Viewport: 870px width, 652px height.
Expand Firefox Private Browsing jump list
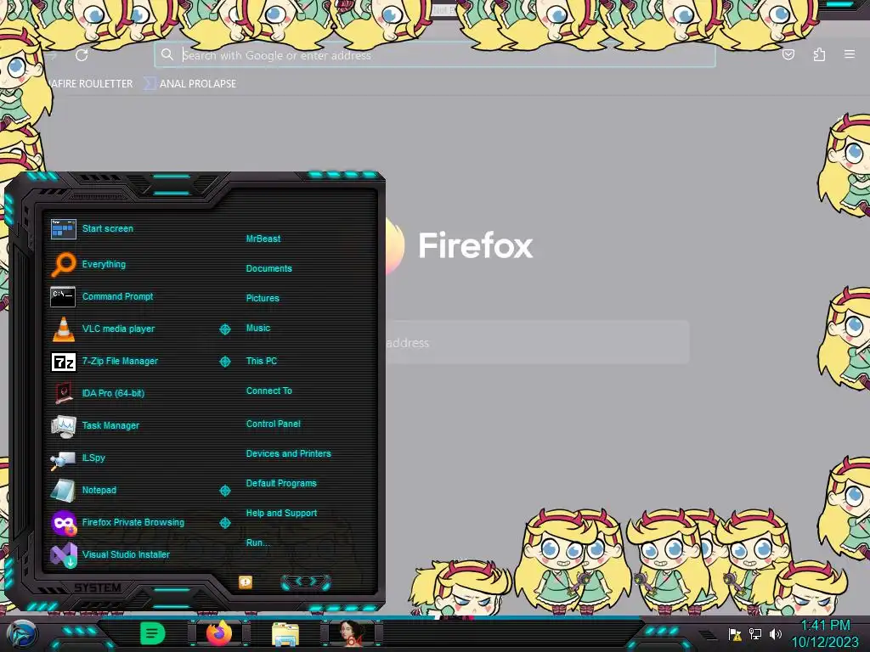coord(224,523)
